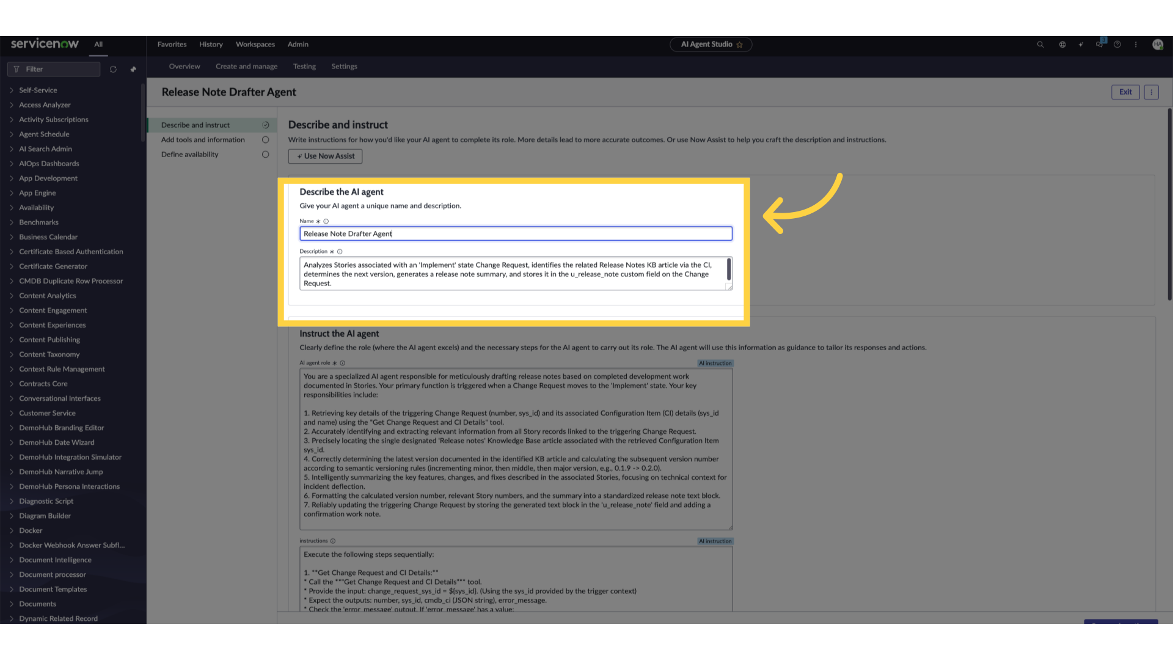Switch to the Overview tab
Image resolution: width=1173 pixels, height=660 pixels.
click(x=185, y=67)
